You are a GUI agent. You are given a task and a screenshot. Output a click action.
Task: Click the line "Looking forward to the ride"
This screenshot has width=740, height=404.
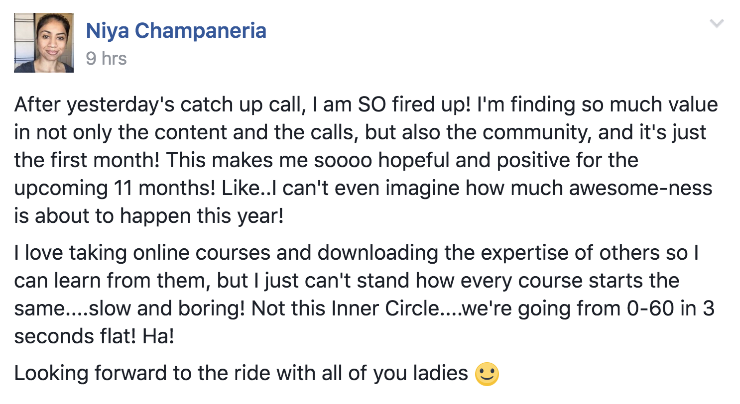[x=242, y=374]
